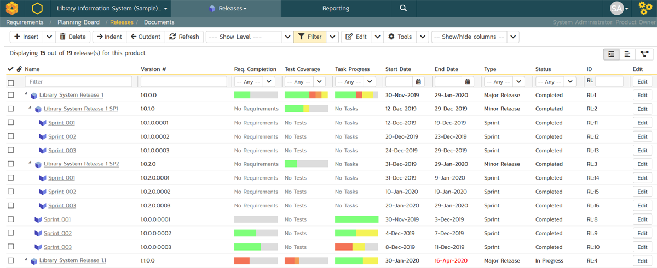Click the SA user avatar

point(616,8)
